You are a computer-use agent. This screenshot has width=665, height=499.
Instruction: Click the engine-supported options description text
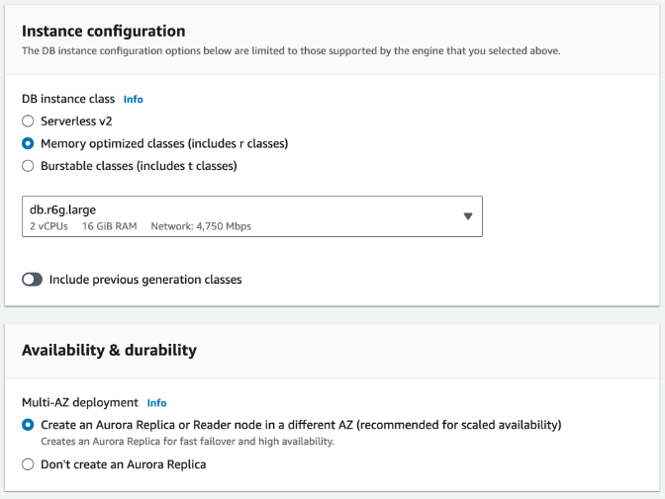point(291,50)
